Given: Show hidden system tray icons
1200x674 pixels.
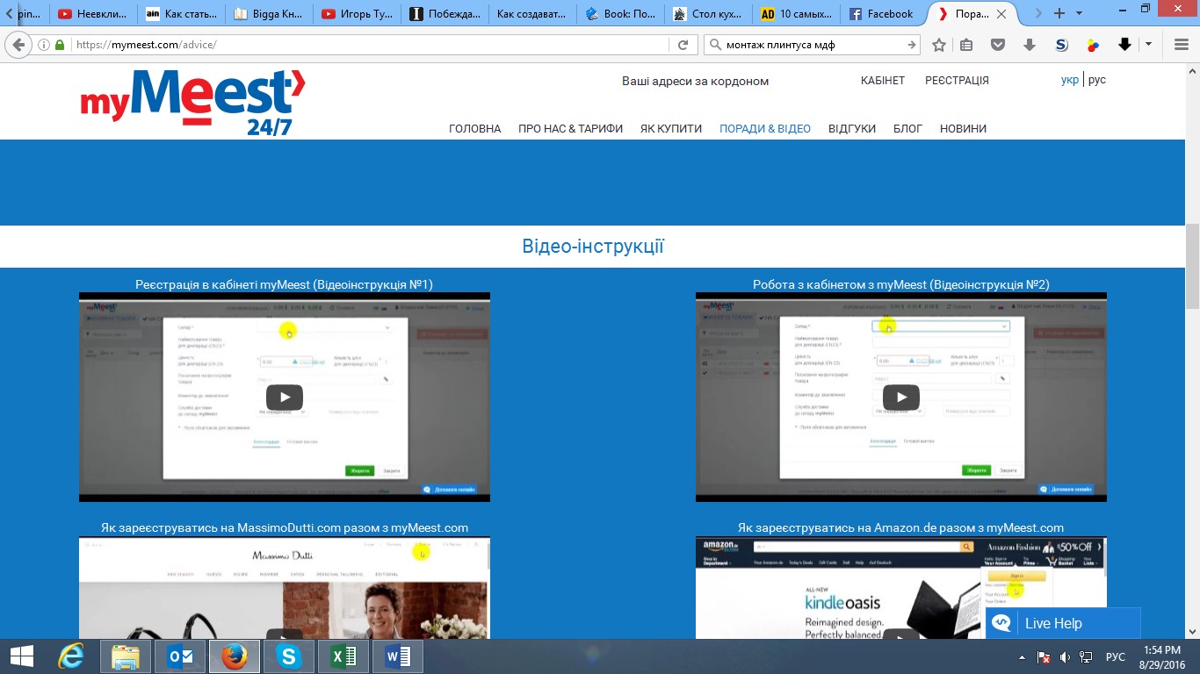Looking at the screenshot, I should click(x=1022, y=657).
